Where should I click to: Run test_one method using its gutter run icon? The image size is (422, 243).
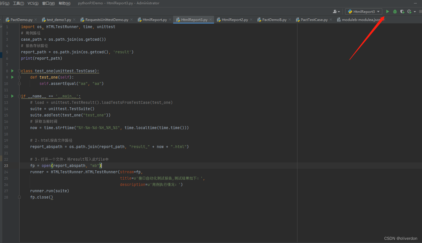(x=12, y=77)
